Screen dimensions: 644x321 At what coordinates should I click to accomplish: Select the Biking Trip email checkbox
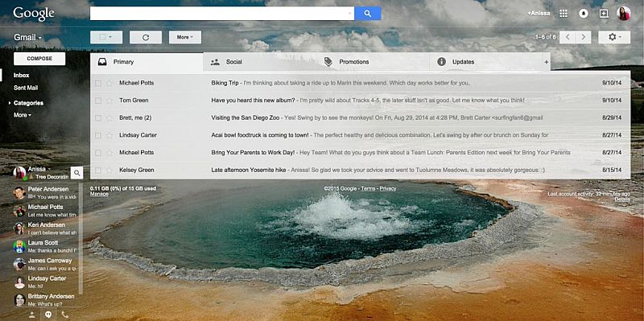point(98,83)
